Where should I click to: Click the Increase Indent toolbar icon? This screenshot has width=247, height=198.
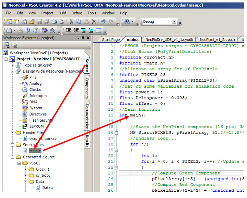(76, 30)
